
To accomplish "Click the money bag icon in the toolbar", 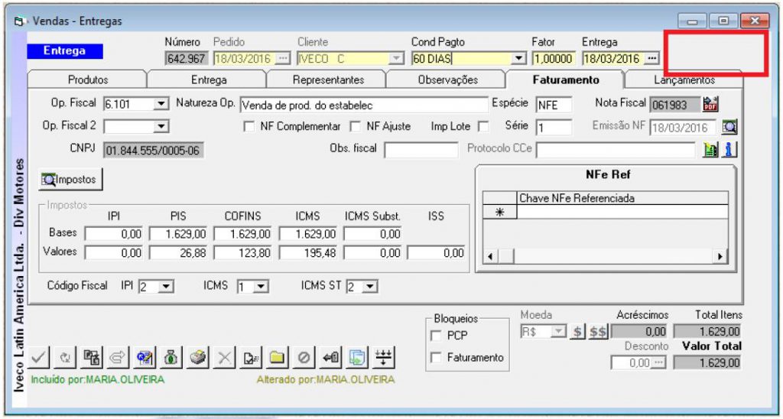I will [171, 357].
